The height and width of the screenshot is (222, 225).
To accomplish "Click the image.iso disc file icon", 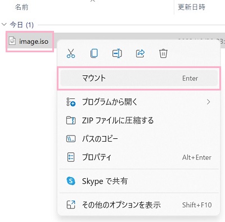I will (12, 41).
